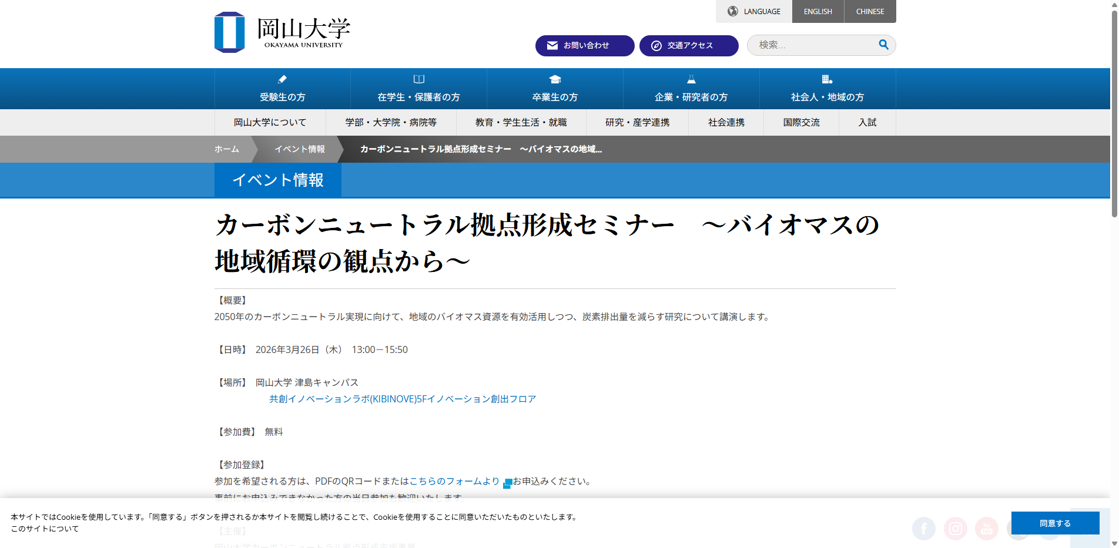Go to ホーム via the breadcrumb

tap(226, 149)
